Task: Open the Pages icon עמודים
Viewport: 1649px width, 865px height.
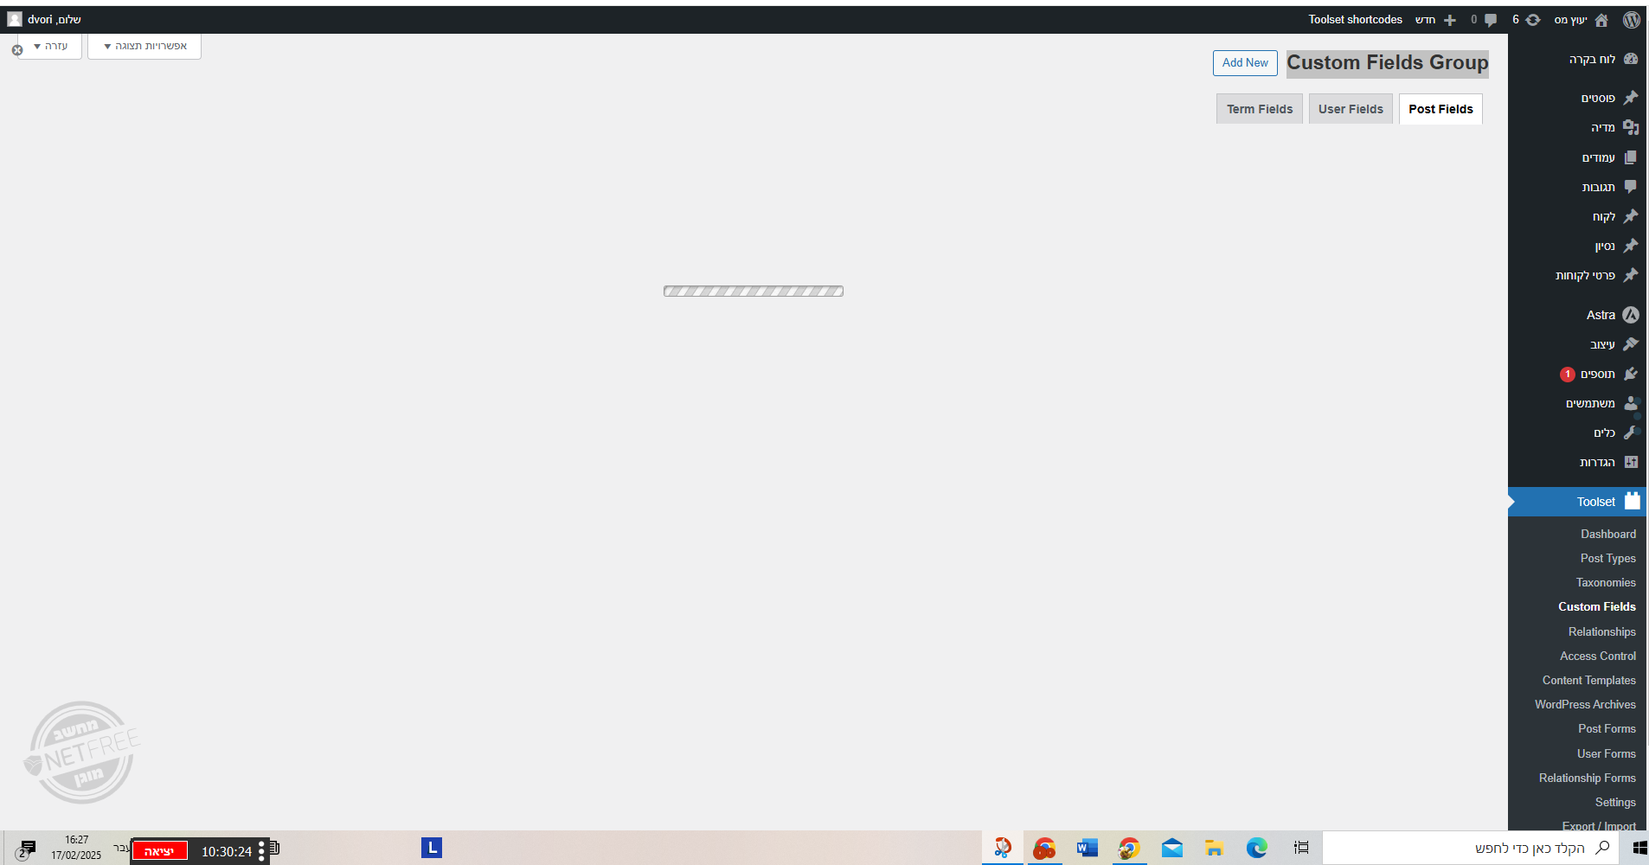Action: click(x=1631, y=157)
